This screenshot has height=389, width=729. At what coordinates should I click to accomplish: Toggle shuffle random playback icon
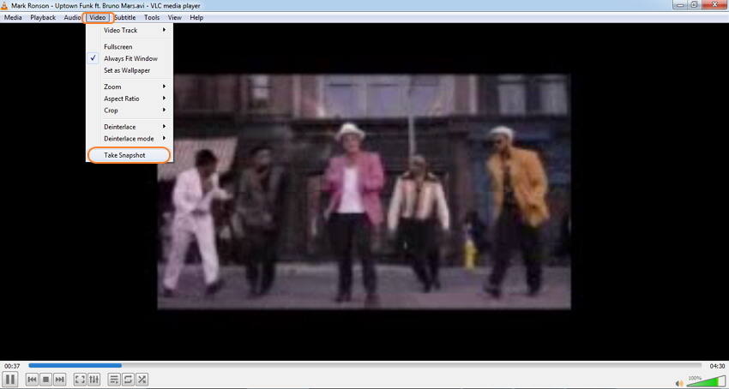tap(142, 380)
